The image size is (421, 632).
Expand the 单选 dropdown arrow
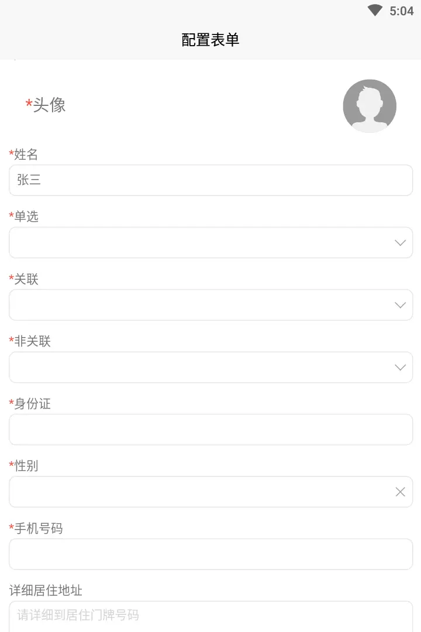point(401,243)
